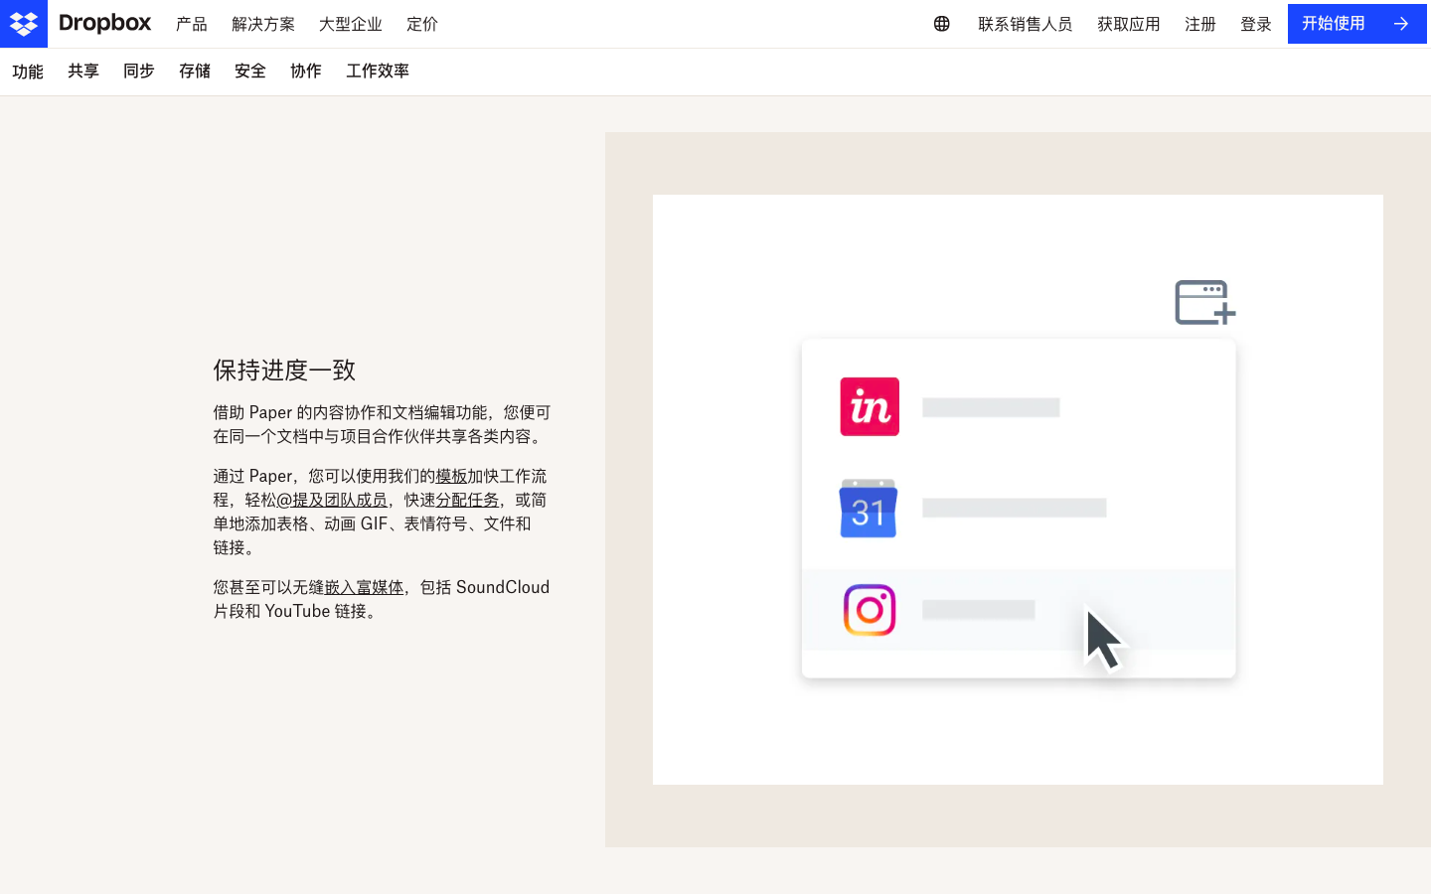Select the Instagram icon in the media list
Viewport: 1431px width, 894px height.
point(869,610)
